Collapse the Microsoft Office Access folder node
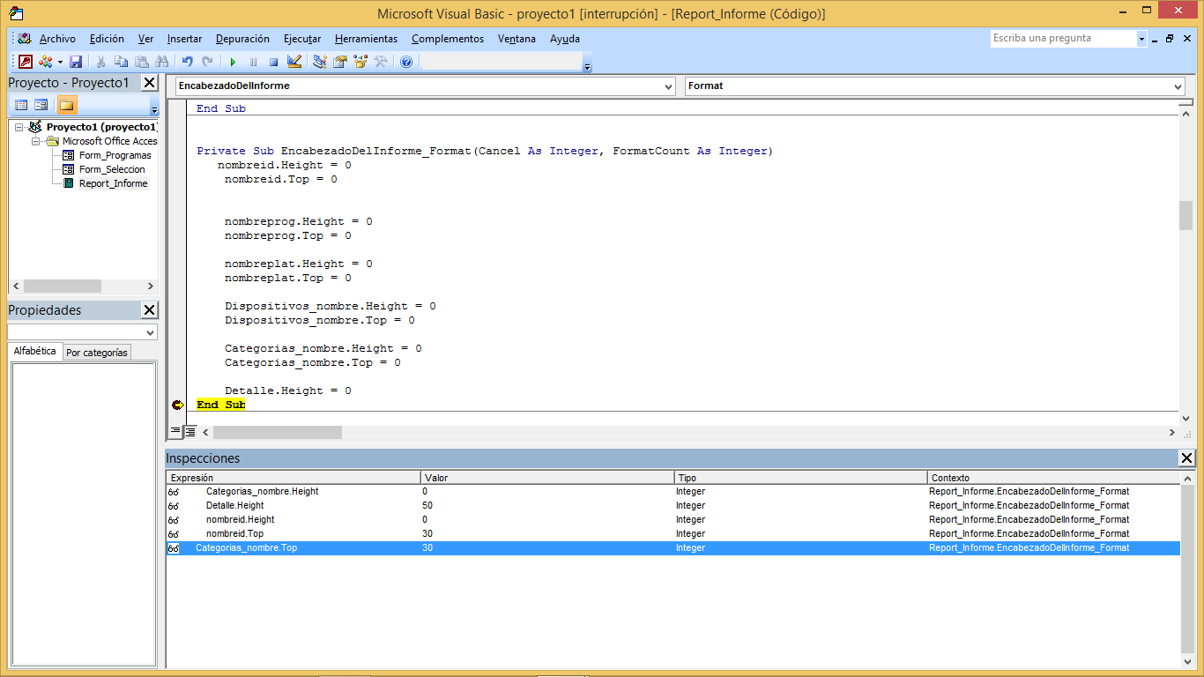 click(x=36, y=141)
